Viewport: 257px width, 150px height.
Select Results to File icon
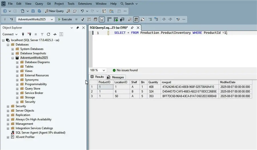click(142, 19)
